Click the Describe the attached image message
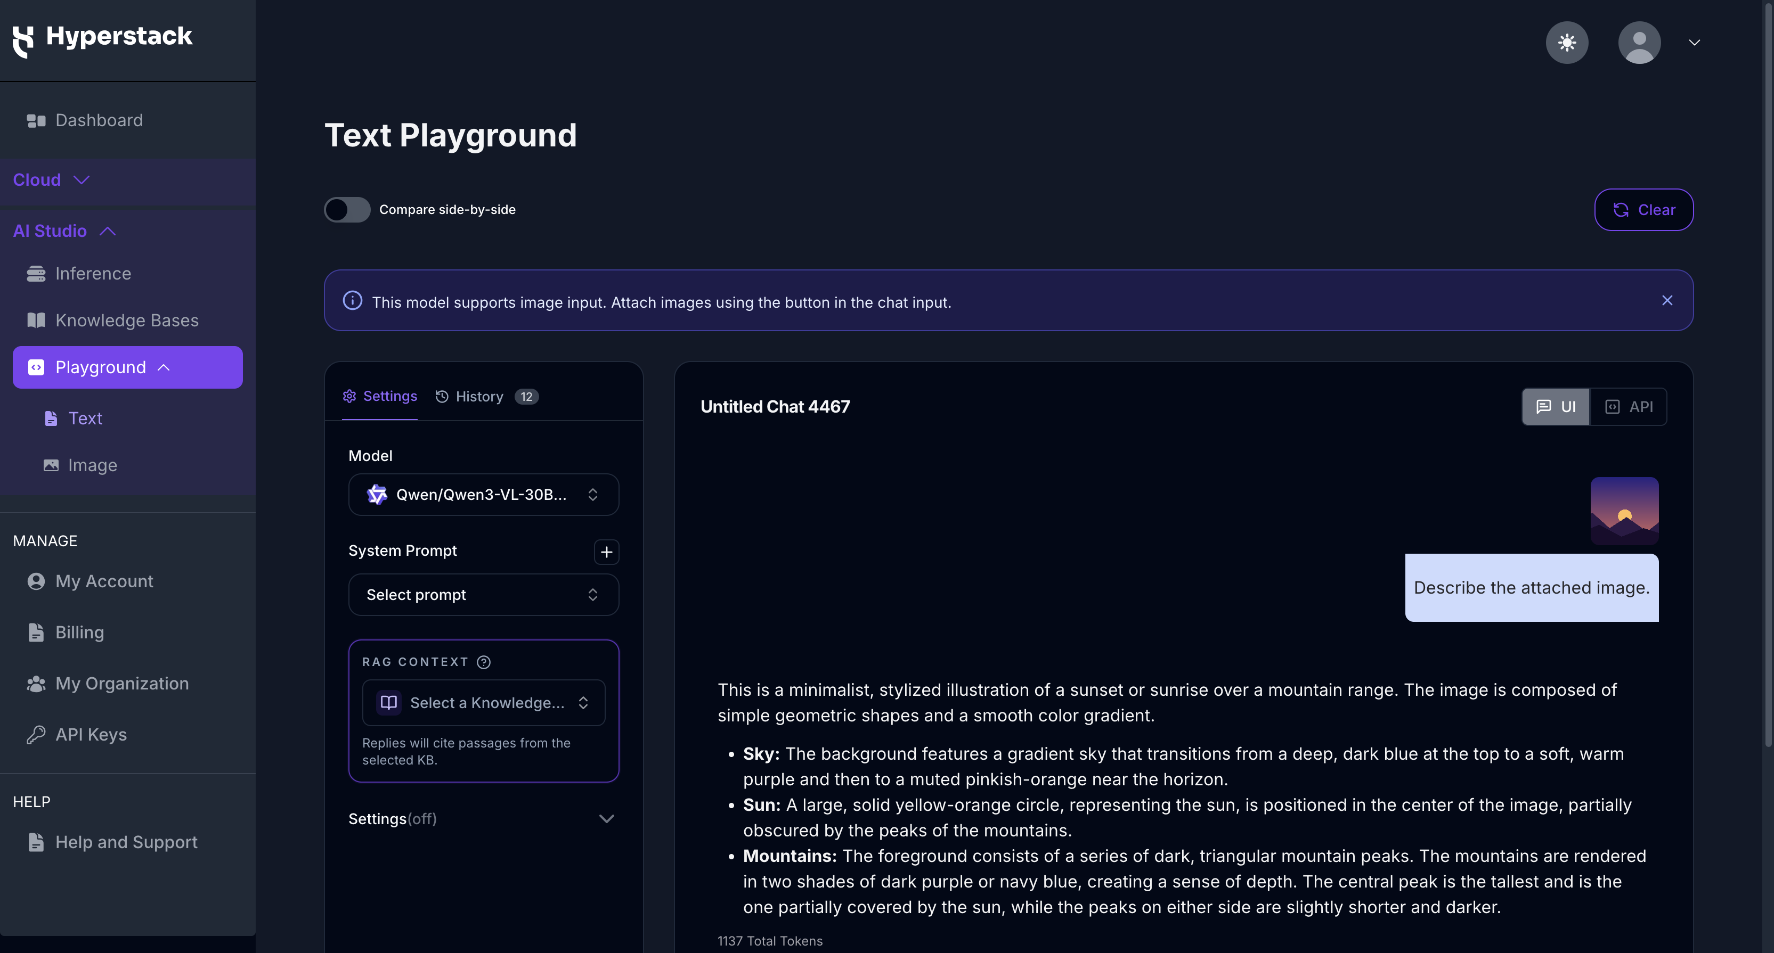1774x953 pixels. pyautogui.click(x=1532, y=588)
